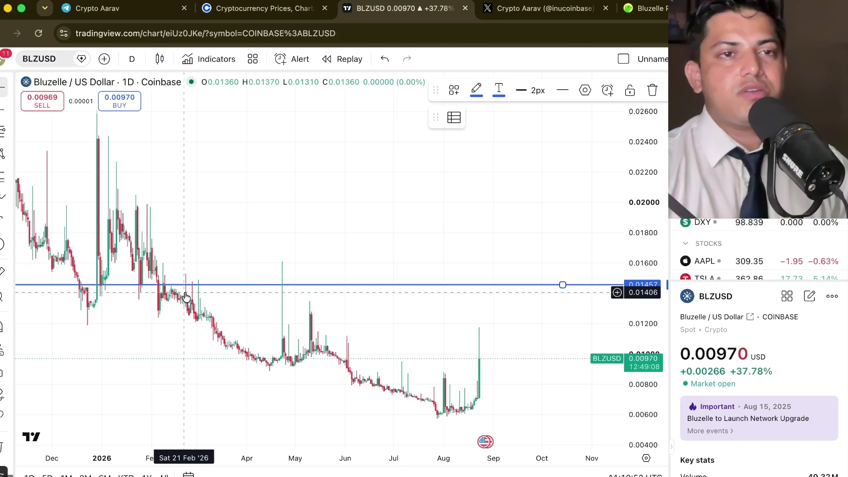The image size is (848, 477).
Task: Open the Unnamed layout name menu
Action: point(652,59)
